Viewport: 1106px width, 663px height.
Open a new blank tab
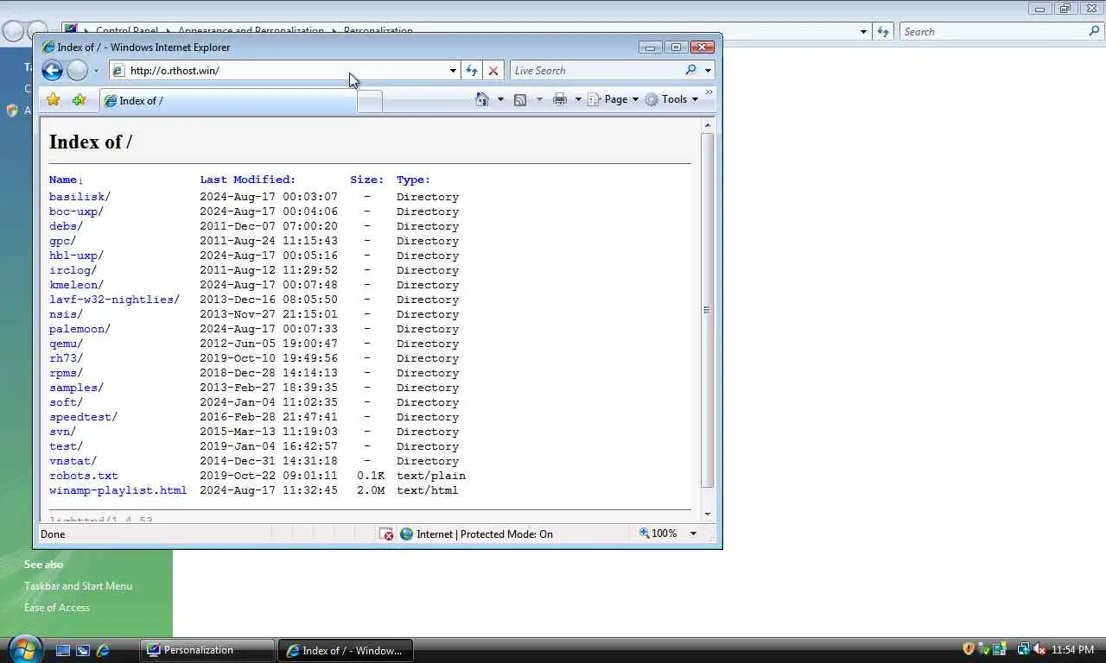tap(370, 102)
